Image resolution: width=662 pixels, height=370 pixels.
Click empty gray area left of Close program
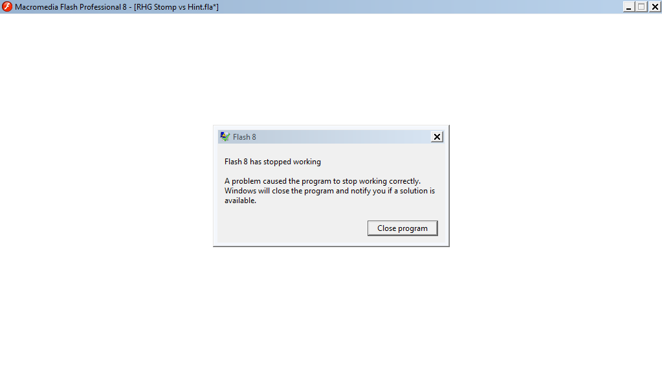click(x=291, y=228)
